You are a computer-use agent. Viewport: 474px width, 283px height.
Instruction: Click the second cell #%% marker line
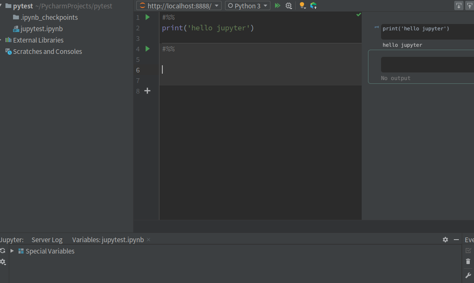tap(168, 49)
